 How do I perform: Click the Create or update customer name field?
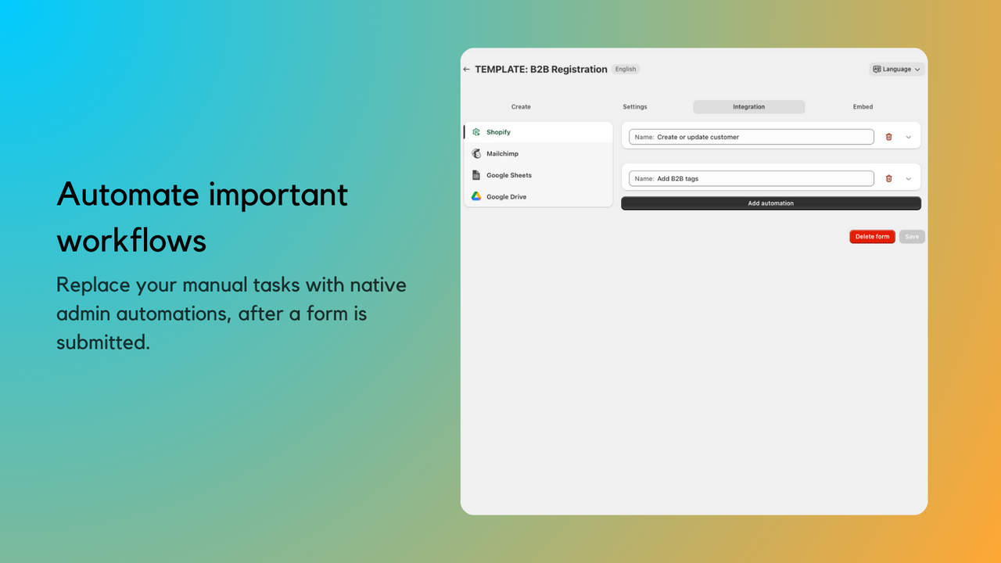(x=752, y=137)
